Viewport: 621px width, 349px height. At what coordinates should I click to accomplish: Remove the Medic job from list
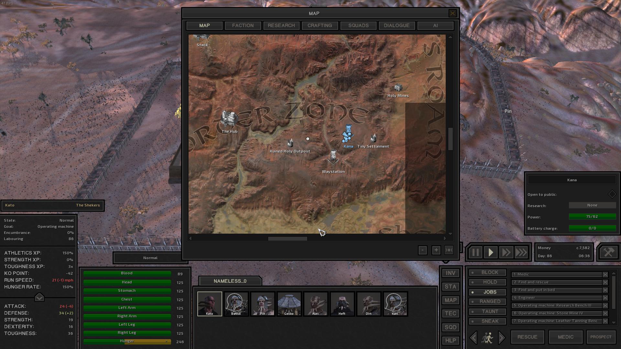coord(605,275)
